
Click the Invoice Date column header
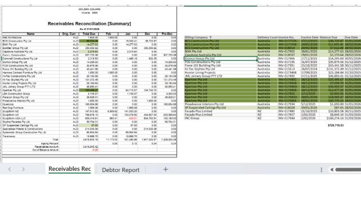310,37
